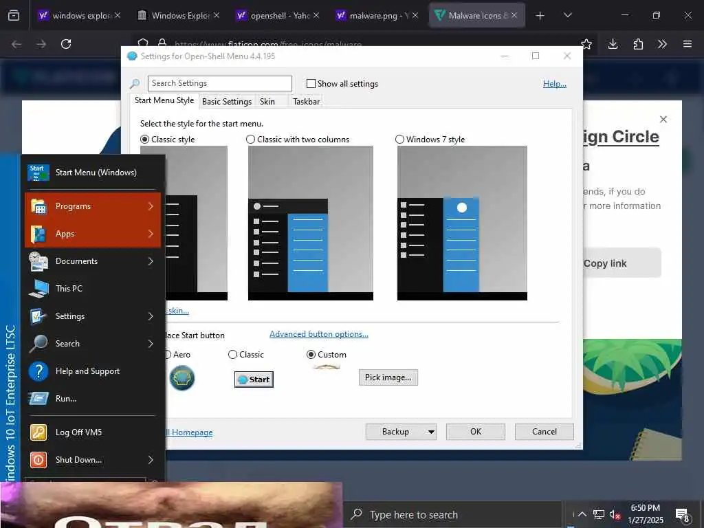Image resolution: width=704 pixels, height=528 pixels.
Task: Open the notification center icon
Action: [682, 515]
